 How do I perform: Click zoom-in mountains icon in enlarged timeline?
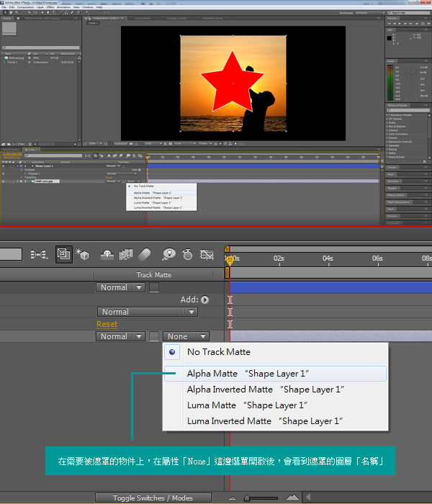[292, 498]
